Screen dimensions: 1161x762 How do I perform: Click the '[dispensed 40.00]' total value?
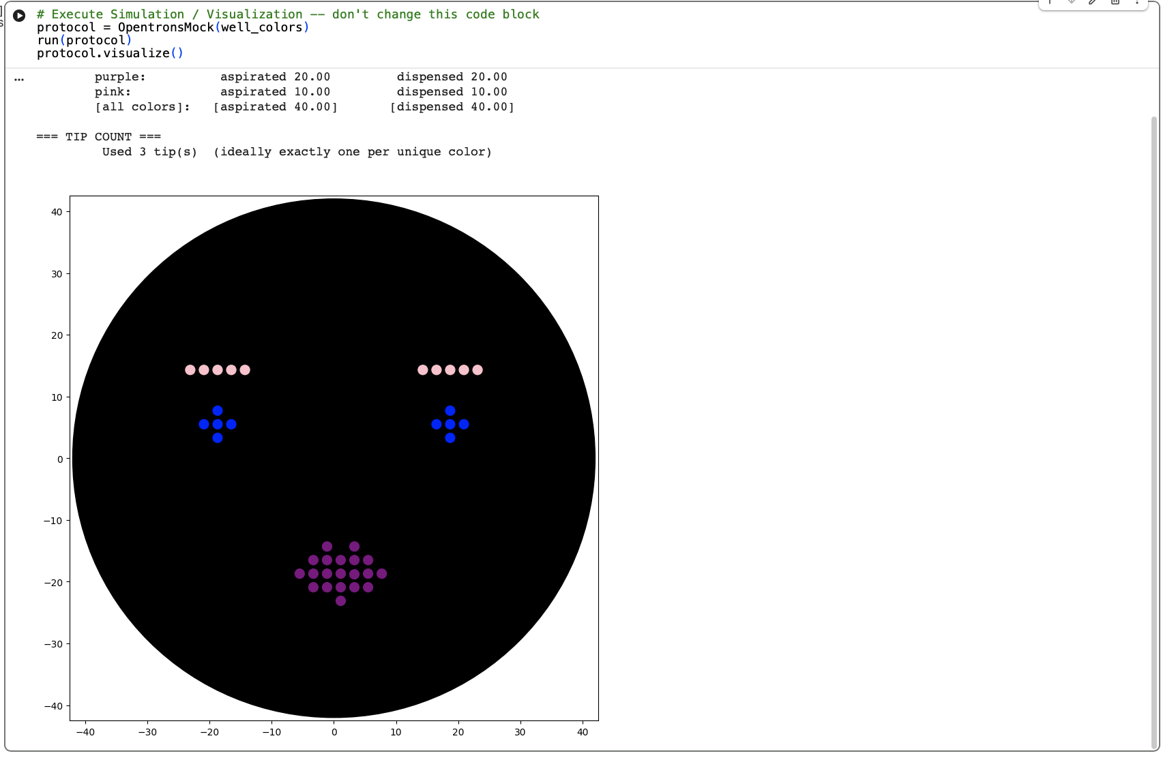(x=452, y=107)
